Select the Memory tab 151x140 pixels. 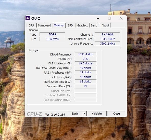(x=59, y=25)
